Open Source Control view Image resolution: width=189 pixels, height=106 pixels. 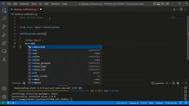[x=4, y=26]
